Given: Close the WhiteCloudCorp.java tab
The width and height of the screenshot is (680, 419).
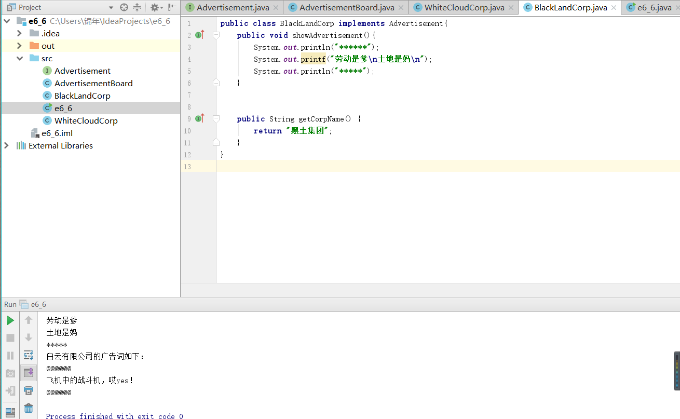Looking at the screenshot, I should [511, 8].
